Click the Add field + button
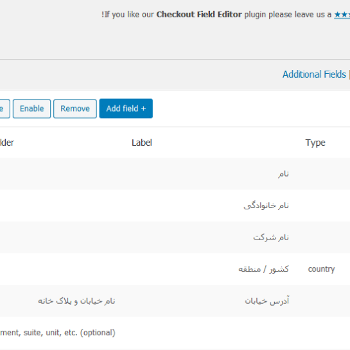 tap(126, 109)
